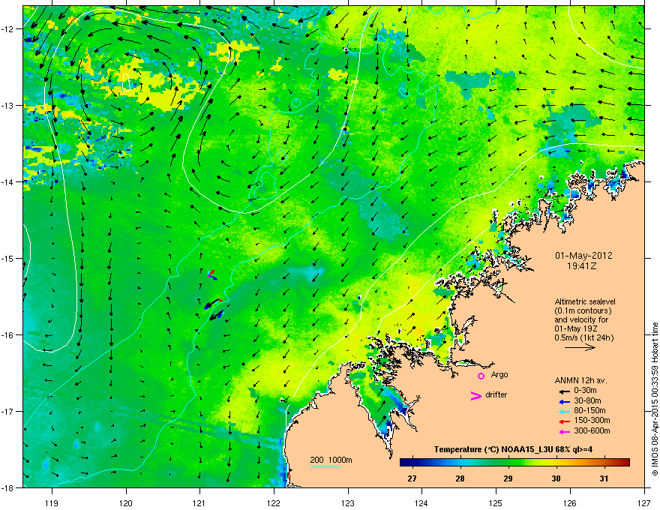Image resolution: width=660 pixels, height=510 pixels.
Task: Click the colorbar tick label 31
Action: pos(604,478)
